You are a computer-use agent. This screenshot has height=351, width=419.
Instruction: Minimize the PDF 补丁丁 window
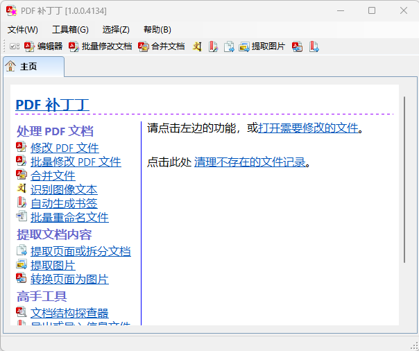point(341,10)
